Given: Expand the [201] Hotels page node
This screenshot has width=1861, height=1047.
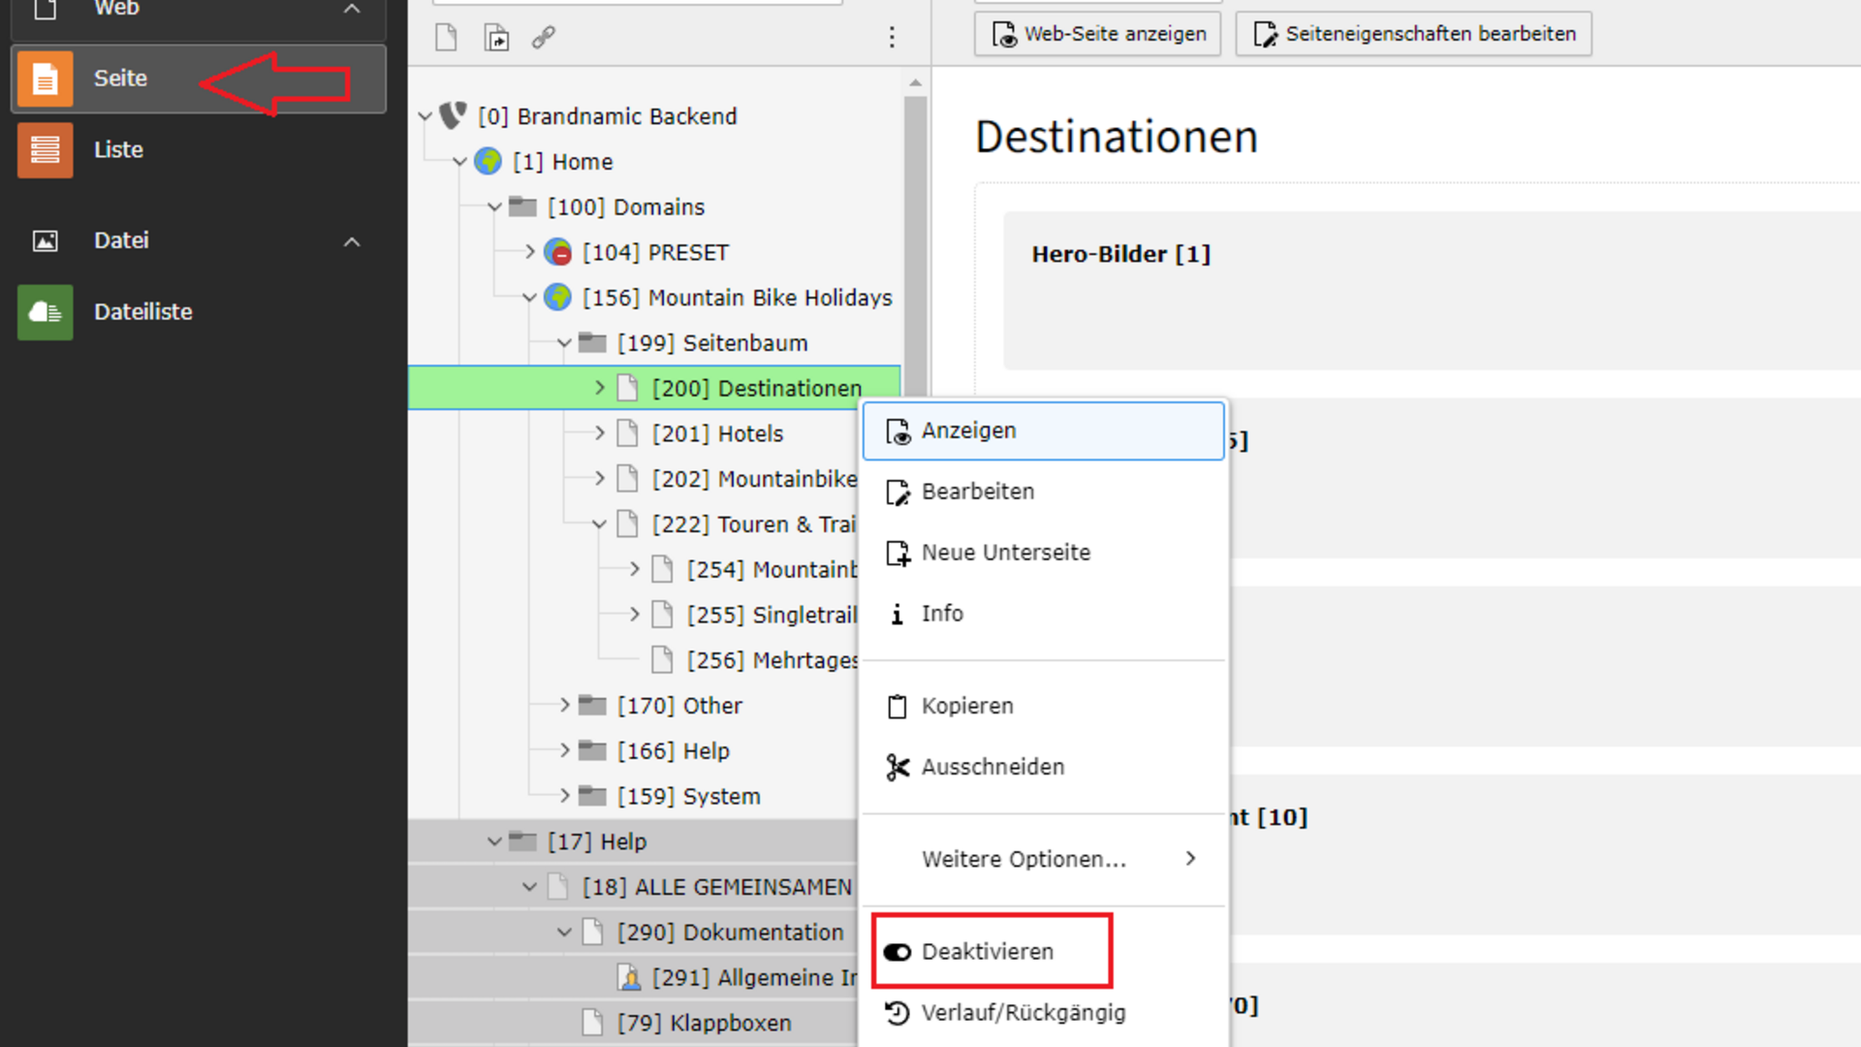Looking at the screenshot, I should 599,433.
